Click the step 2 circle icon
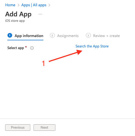Viewport: 135px width, 136px height. click(52, 35)
